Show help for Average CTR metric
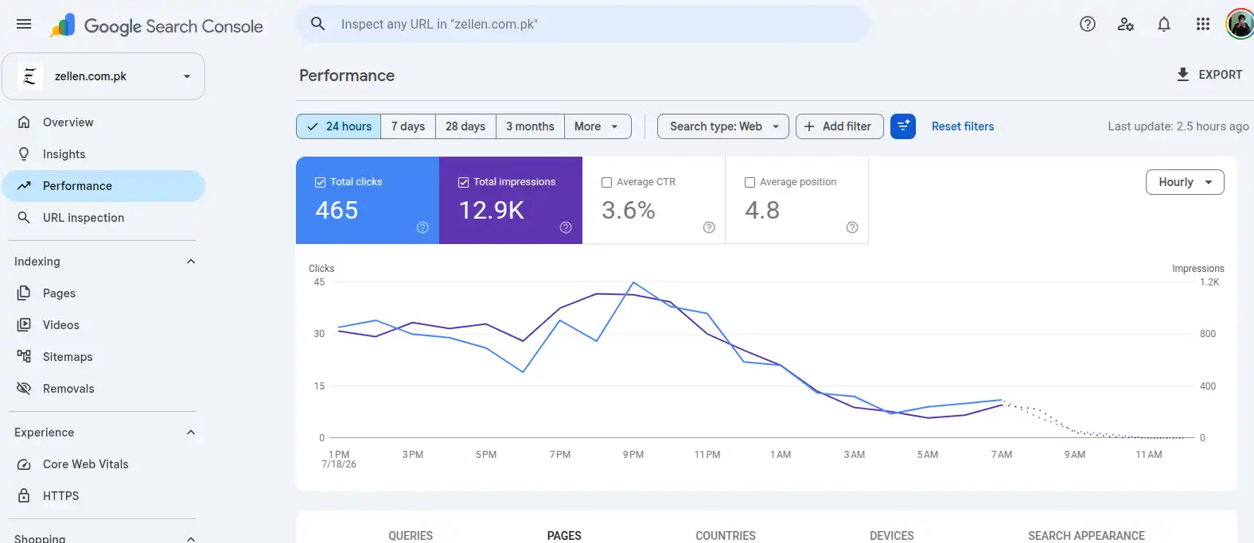 (x=709, y=227)
